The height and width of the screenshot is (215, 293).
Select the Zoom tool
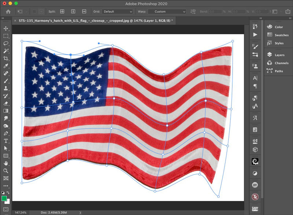point(6,171)
